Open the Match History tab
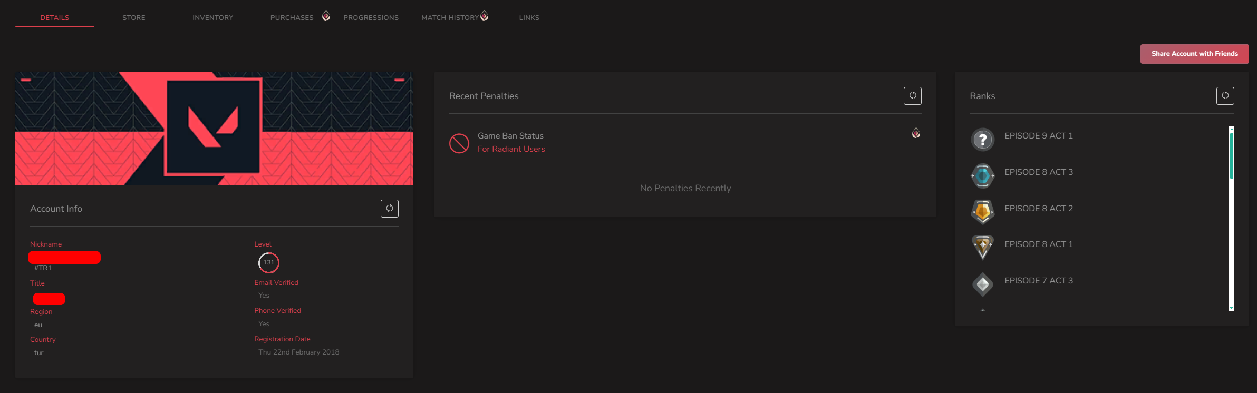 coord(450,17)
